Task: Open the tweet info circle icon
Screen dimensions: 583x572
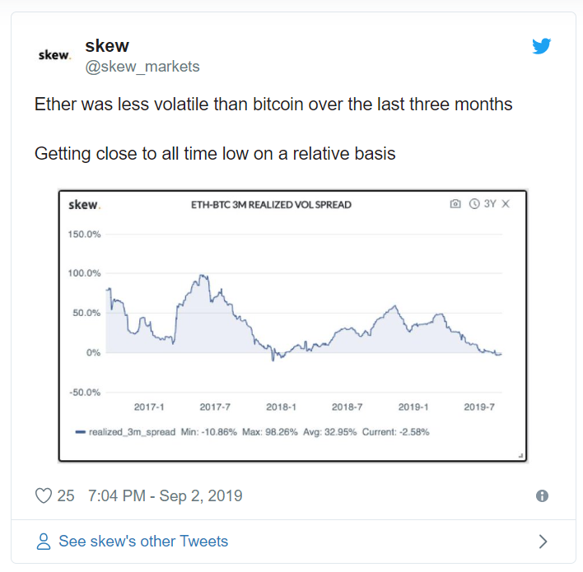Action: click(542, 495)
